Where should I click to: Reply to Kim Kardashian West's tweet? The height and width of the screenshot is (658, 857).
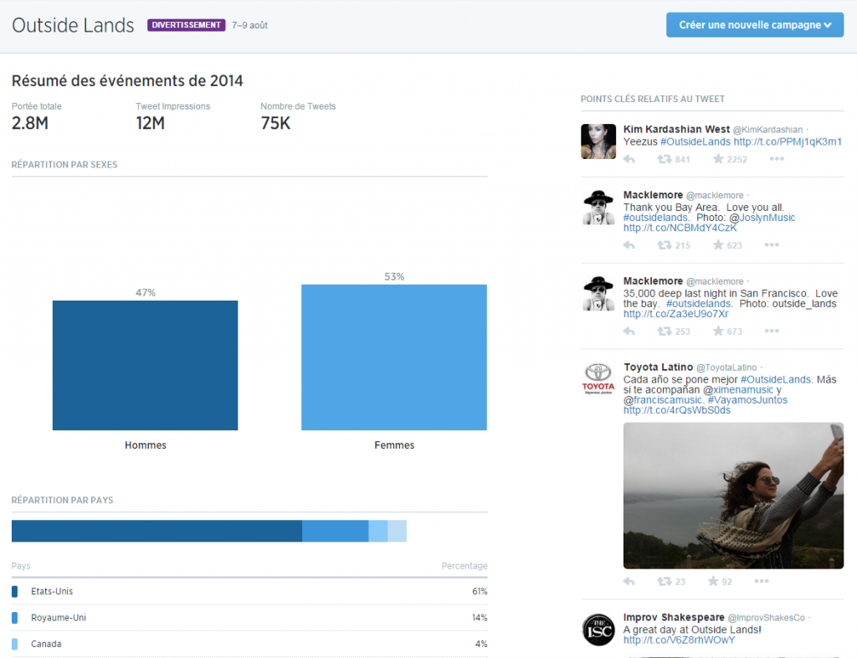629,159
